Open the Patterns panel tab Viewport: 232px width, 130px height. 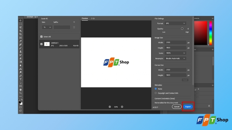point(197,18)
